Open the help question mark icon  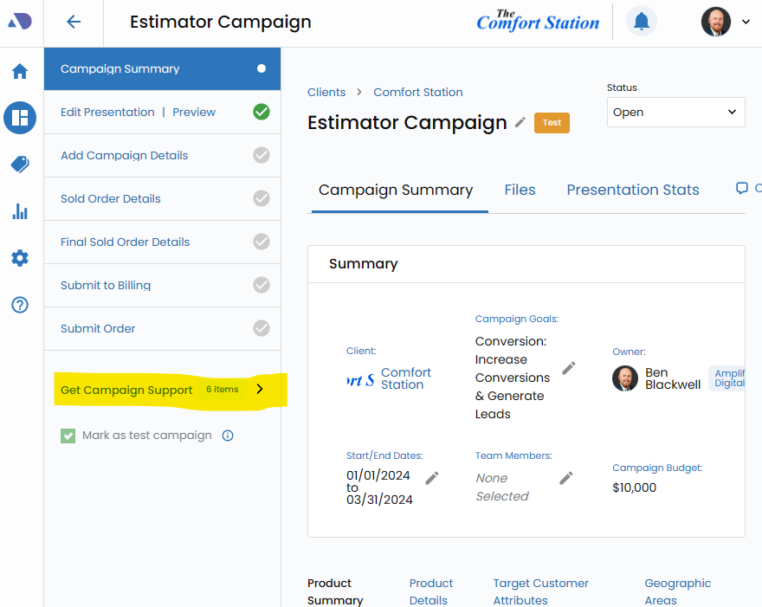[20, 305]
